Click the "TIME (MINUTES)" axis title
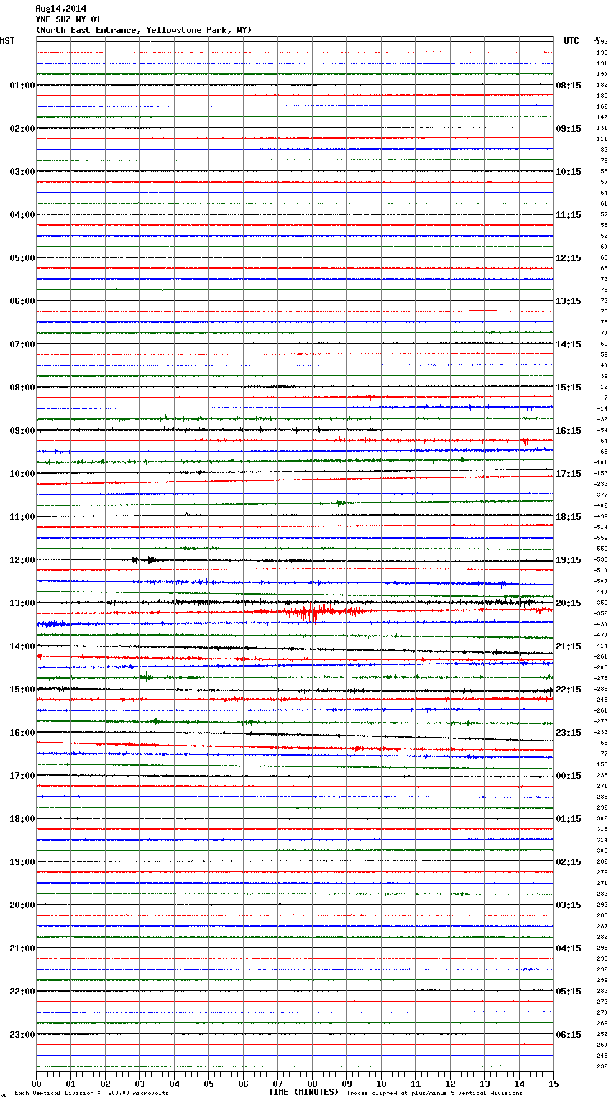The width and height of the screenshot is (611, 1103). (303, 1092)
